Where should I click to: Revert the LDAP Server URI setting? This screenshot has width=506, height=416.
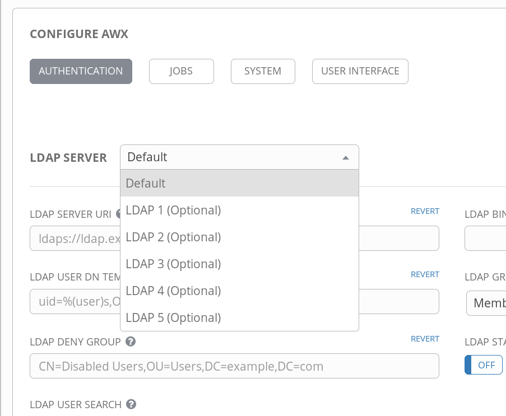425,211
